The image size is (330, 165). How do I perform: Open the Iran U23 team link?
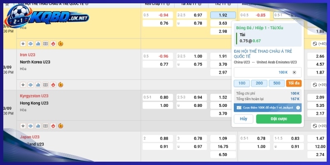28,55
